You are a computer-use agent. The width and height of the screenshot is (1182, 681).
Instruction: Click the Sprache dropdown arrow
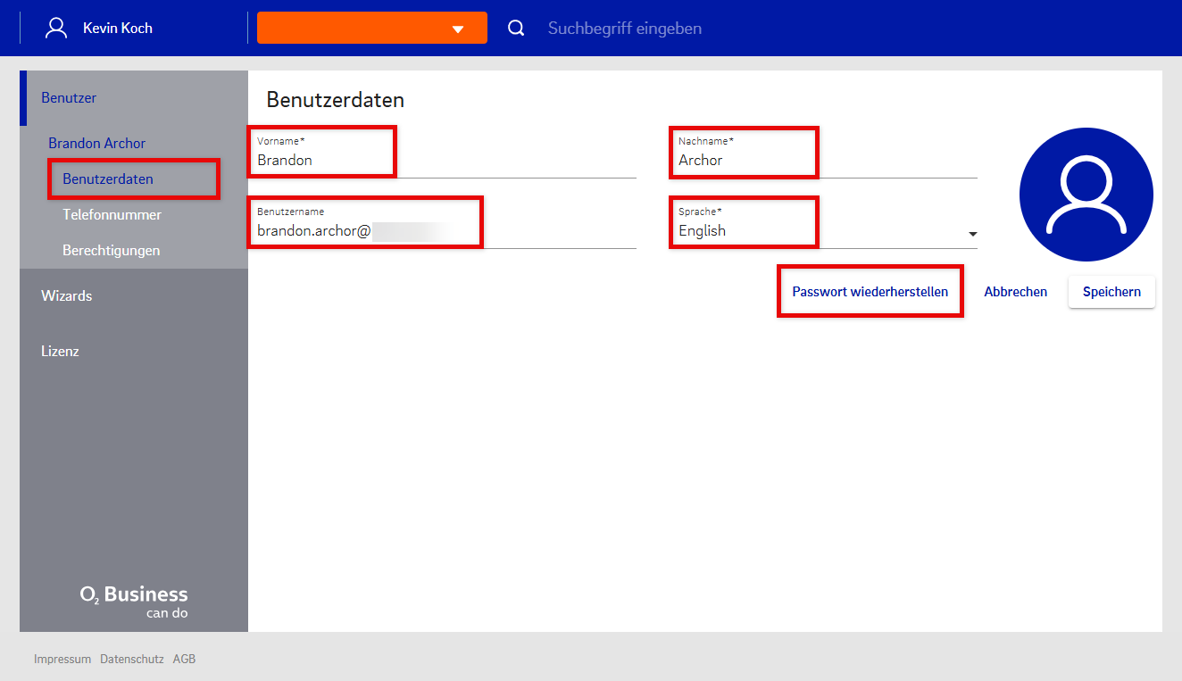click(971, 234)
